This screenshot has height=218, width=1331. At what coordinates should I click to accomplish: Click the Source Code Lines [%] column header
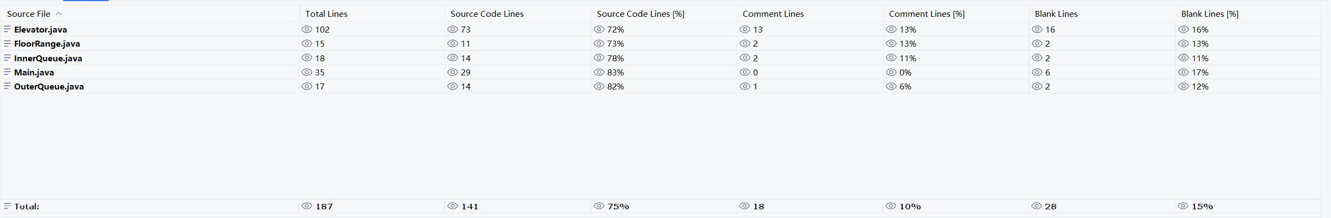pyautogui.click(x=640, y=14)
